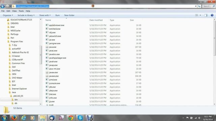Open the jdk1.8.0_05 tree folder
Viewport: 216px width, 121px height.
(18, 96)
